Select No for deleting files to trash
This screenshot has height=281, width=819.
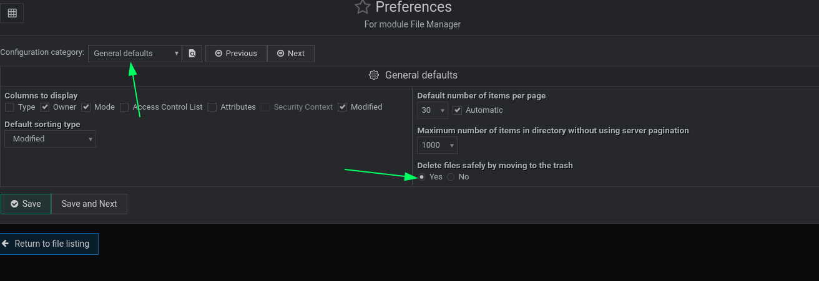(x=451, y=177)
